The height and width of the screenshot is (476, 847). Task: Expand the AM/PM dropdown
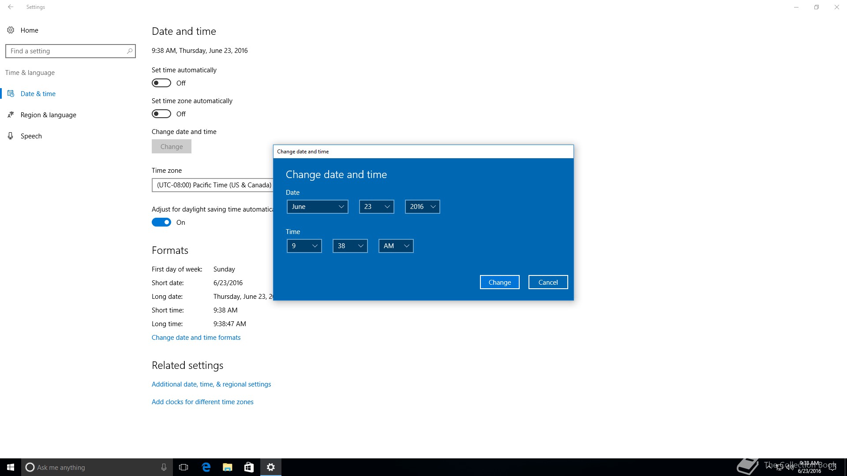(396, 246)
